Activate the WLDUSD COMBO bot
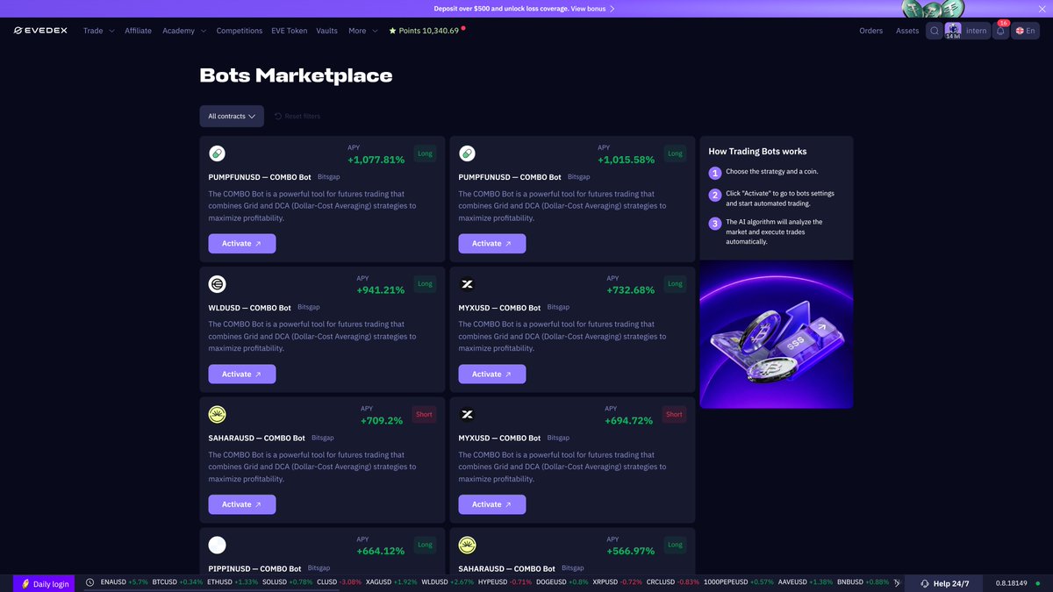The width and height of the screenshot is (1053, 592). tap(242, 374)
